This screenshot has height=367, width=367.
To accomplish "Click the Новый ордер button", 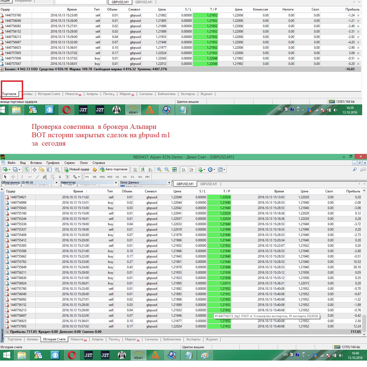I will (77, 170).
